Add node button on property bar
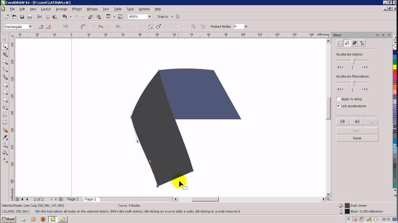The height and width of the screenshot is (223, 398). coord(41,27)
